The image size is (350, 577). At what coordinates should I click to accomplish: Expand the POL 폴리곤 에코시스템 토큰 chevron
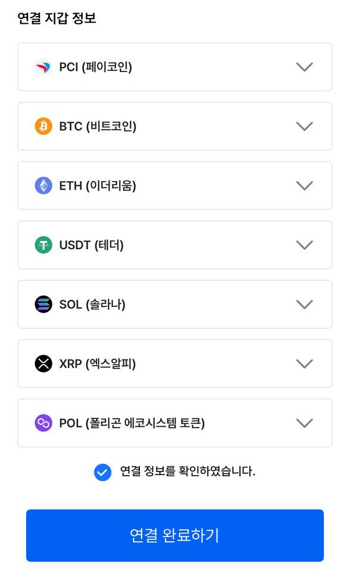coord(304,423)
